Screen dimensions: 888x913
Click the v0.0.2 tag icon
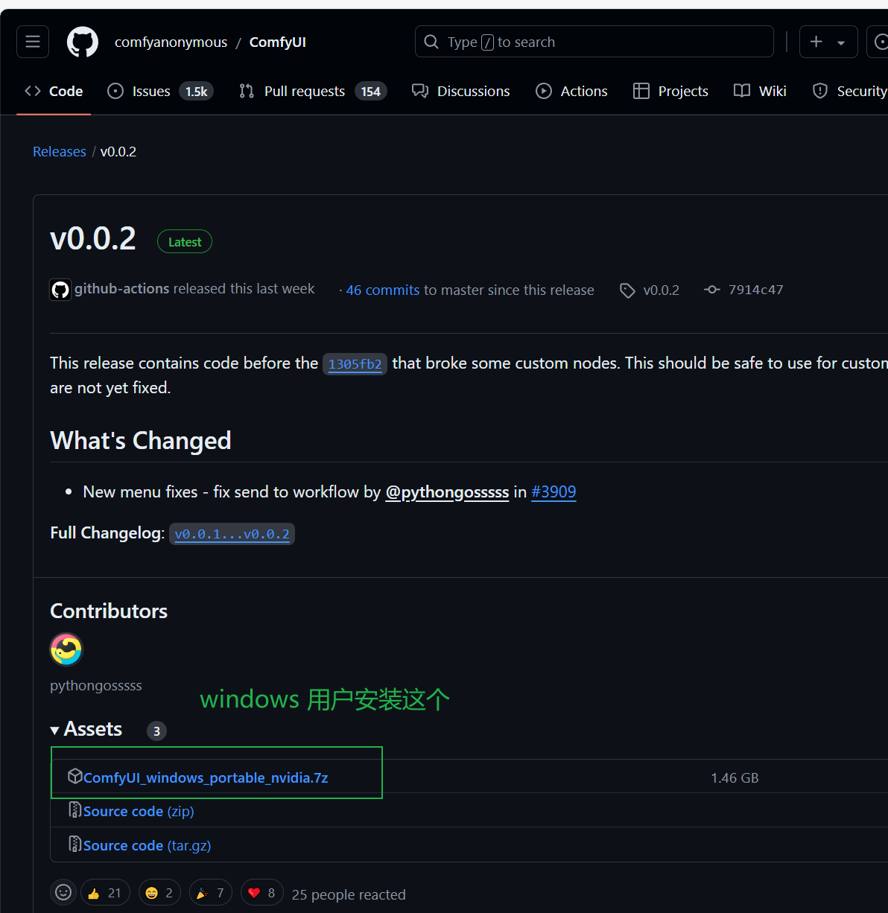tap(627, 290)
